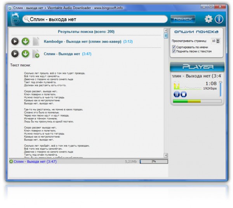Click the 2% download progress bar
This screenshot has width=233, height=208.
[x=154, y=161]
